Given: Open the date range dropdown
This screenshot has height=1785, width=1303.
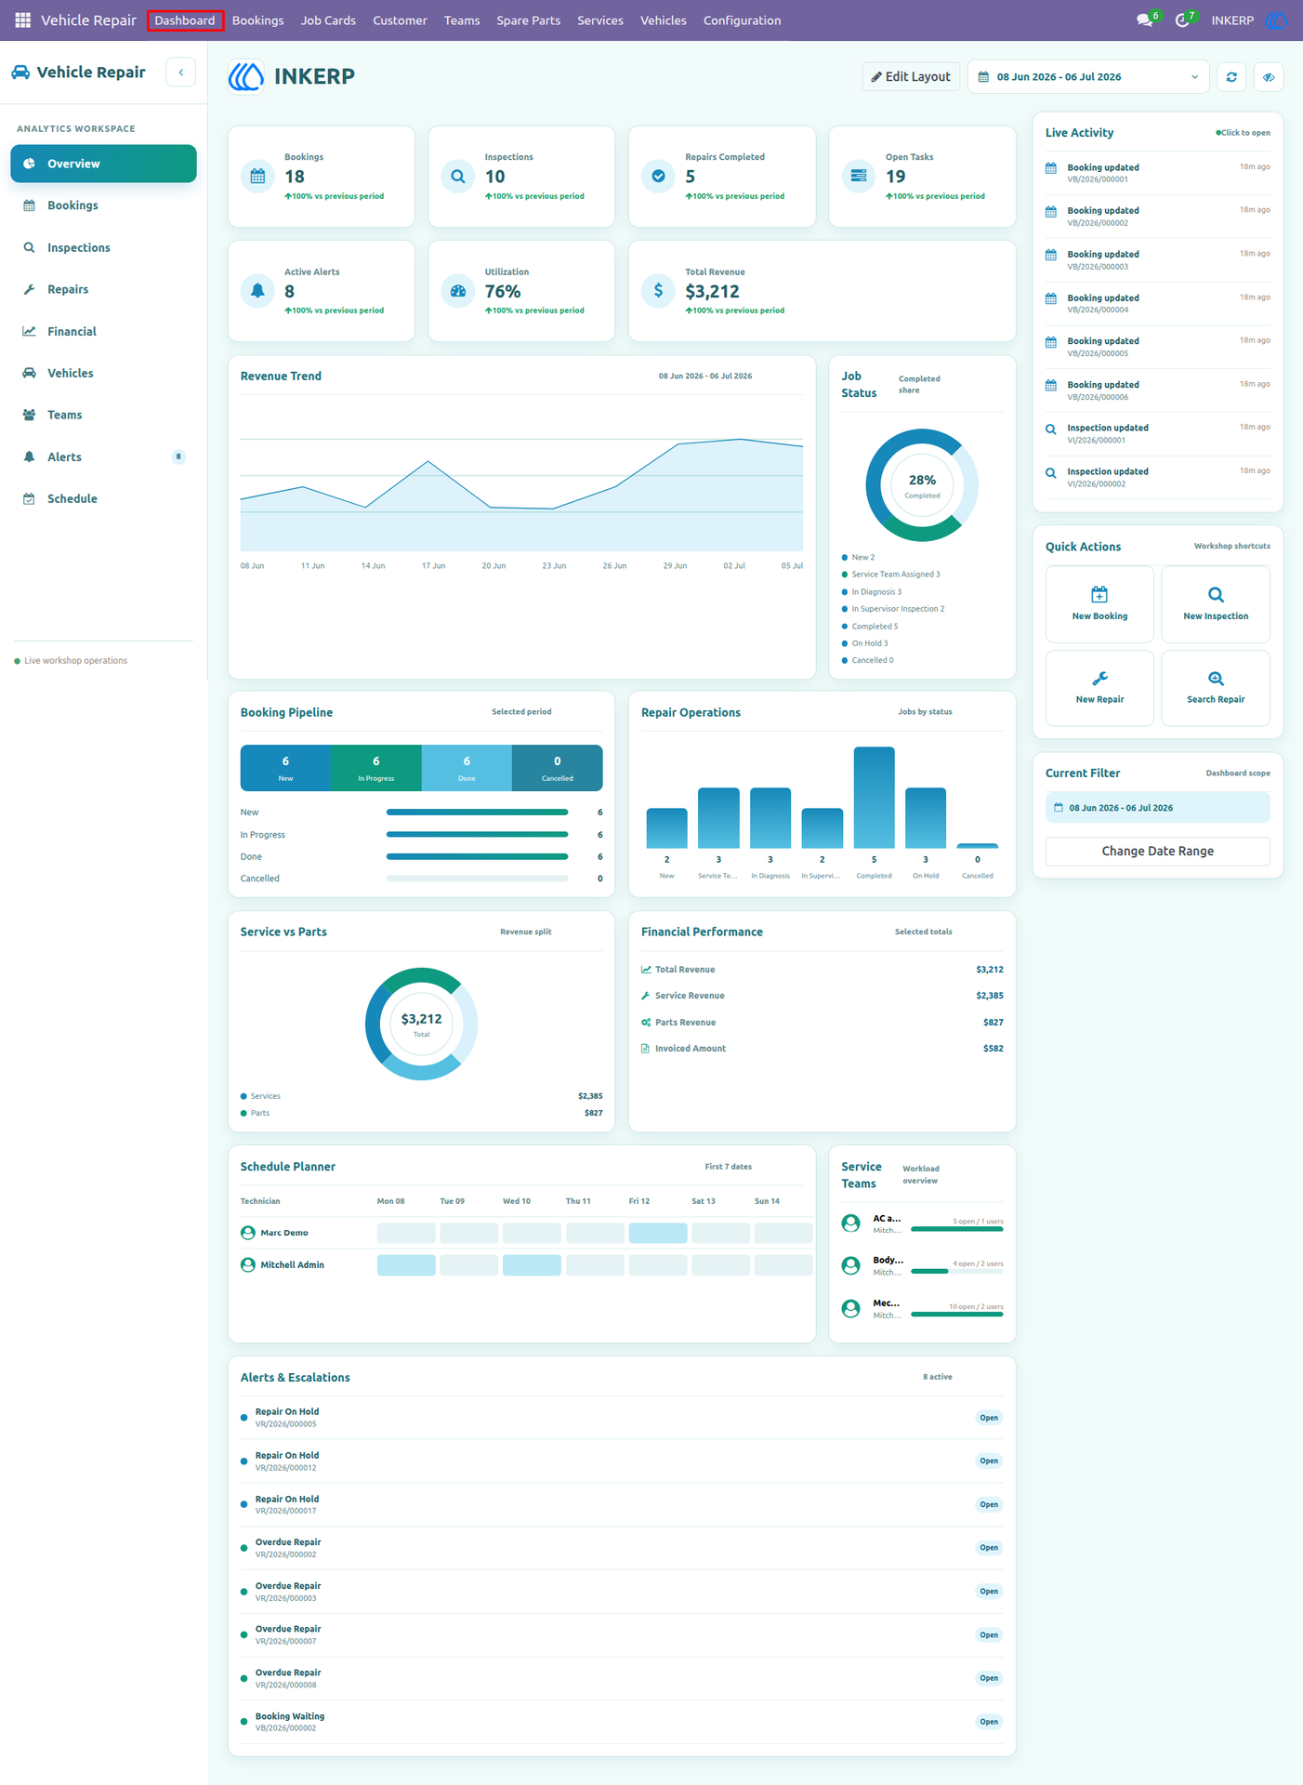Looking at the screenshot, I should tap(1088, 77).
